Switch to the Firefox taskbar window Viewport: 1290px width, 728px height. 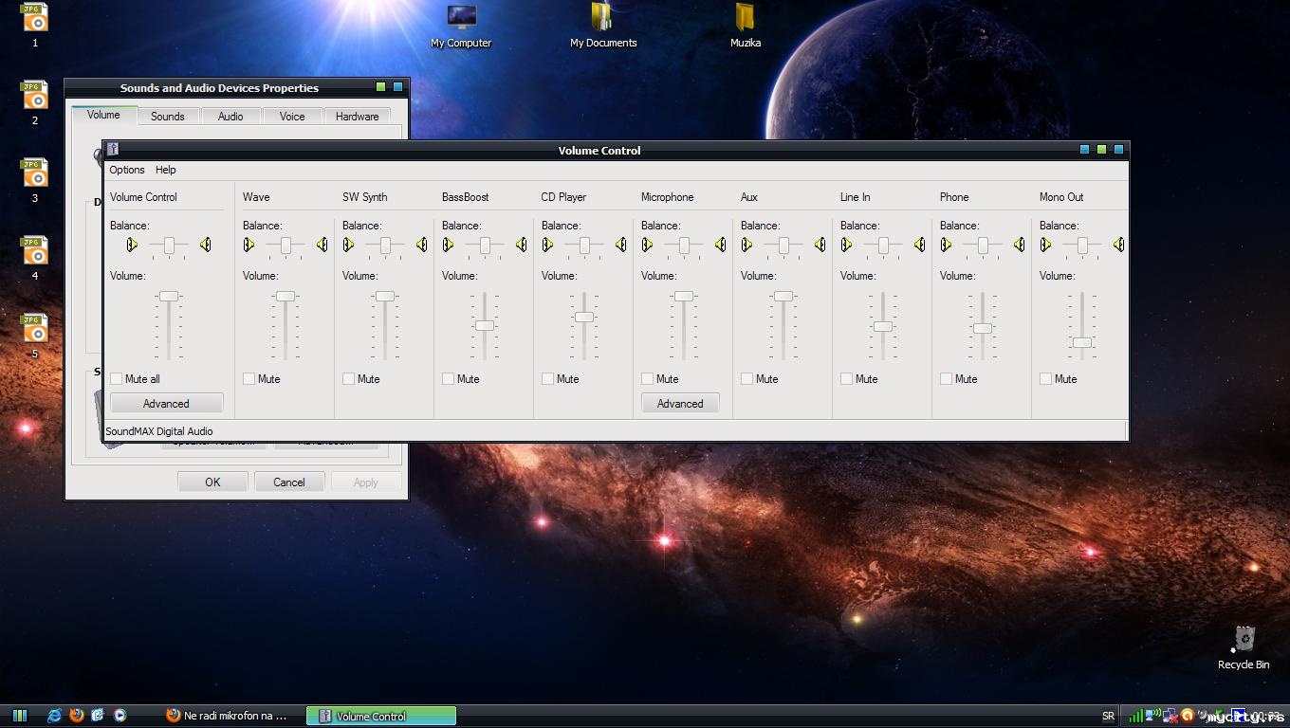[228, 716]
